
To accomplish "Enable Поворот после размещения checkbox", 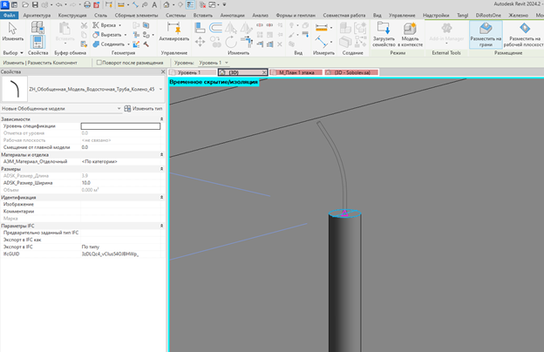I will [99, 63].
